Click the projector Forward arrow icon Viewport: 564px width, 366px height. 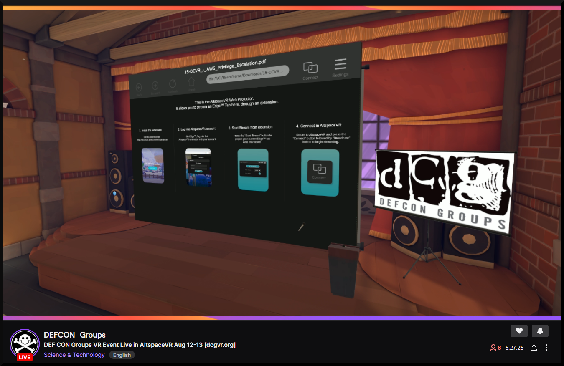coord(155,86)
